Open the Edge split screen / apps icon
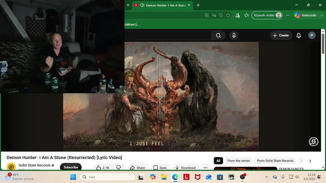The height and width of the screenshot is (183, 326). [x=207, y=15]
